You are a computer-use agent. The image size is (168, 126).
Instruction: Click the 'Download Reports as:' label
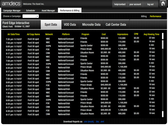(73, 122)
